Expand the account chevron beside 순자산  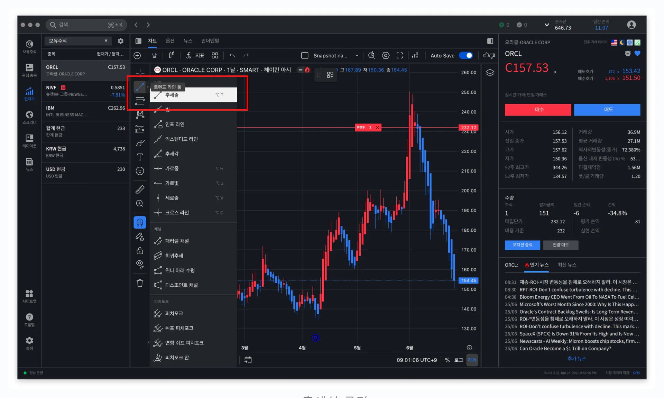coord(546,25)
